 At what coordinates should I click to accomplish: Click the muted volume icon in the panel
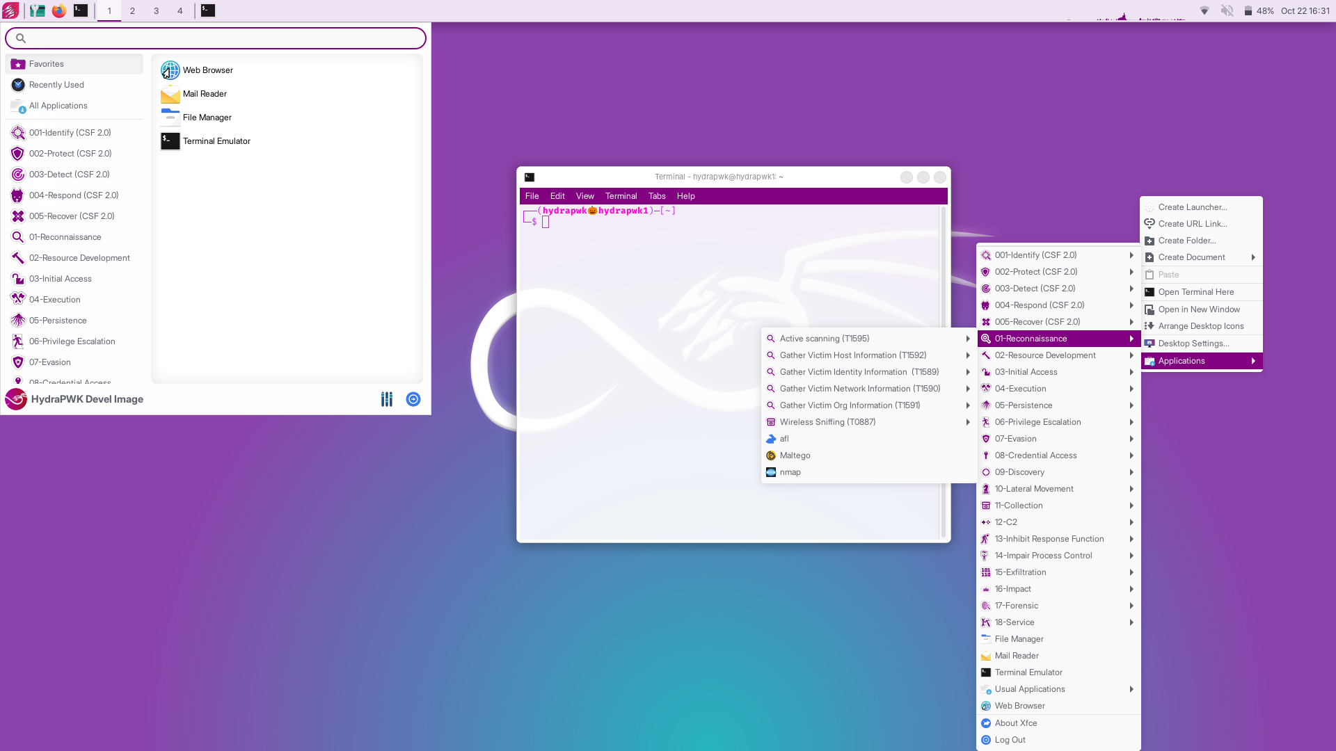click(x=1227, y=10)
